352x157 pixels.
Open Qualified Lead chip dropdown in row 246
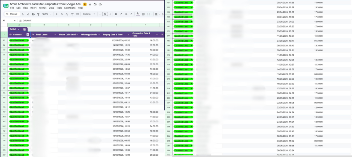pos(191,136)
